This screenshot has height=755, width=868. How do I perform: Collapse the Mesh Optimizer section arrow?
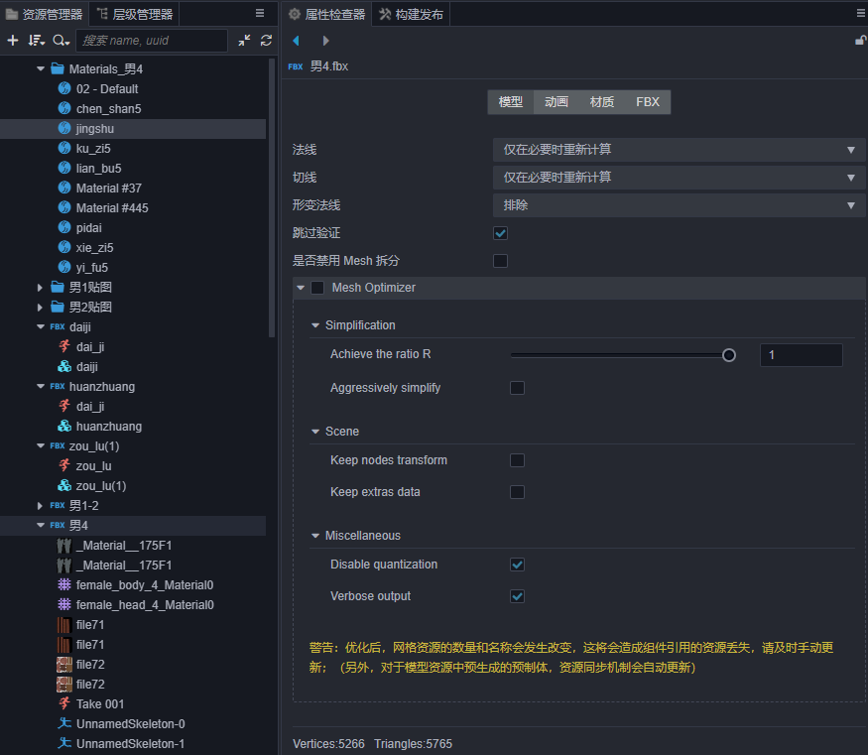tap(301, 288)
